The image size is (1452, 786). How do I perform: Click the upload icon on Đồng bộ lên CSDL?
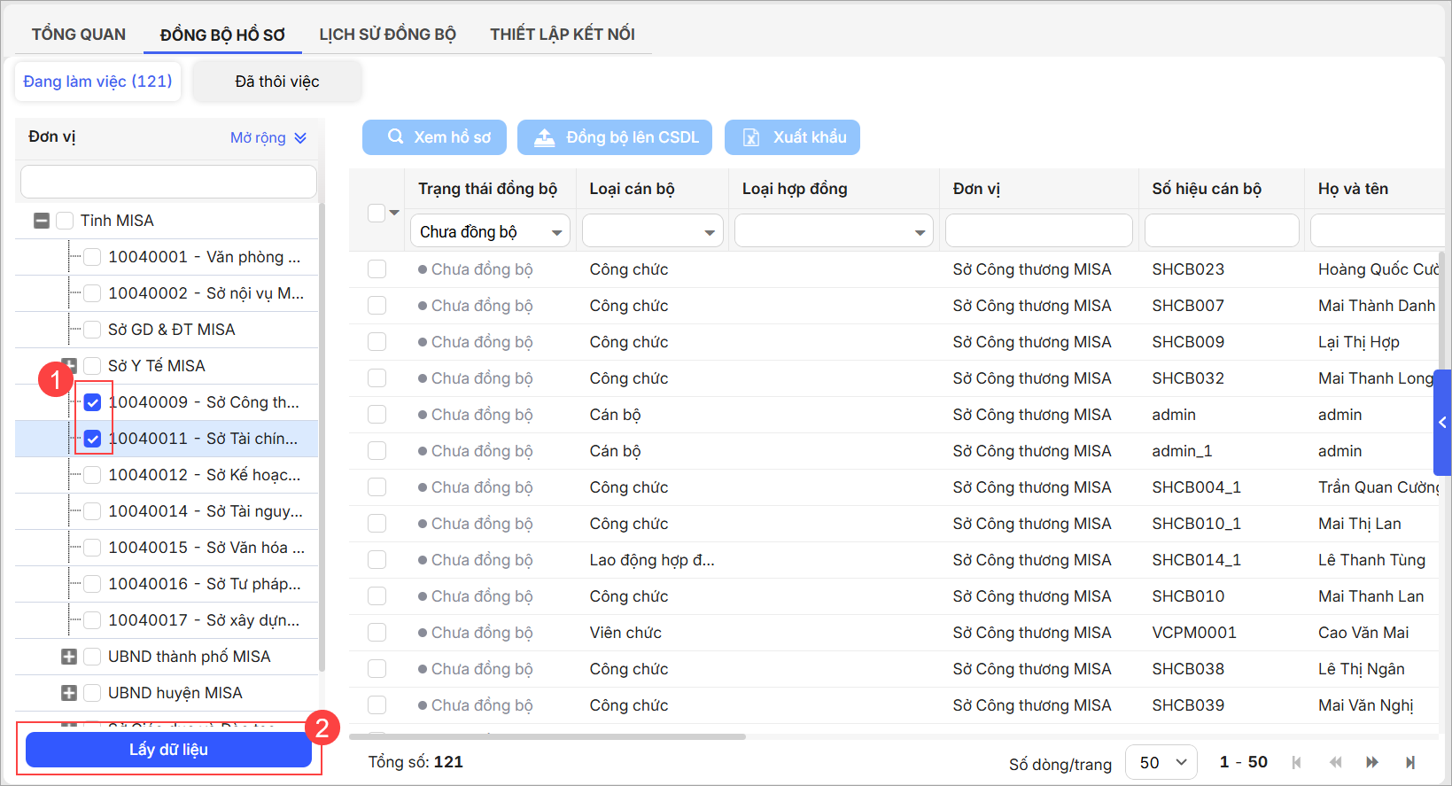[544, 137]
